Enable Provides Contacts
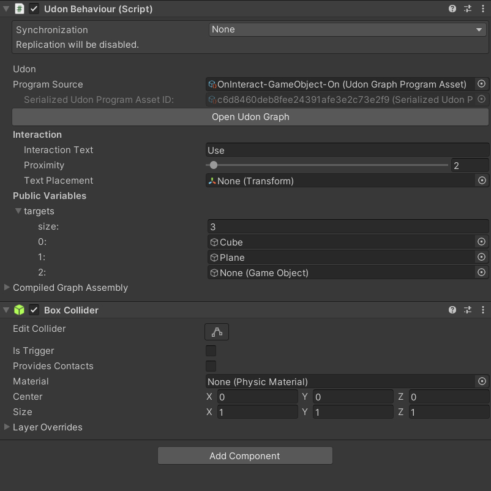This screenshot has width=491, height=491. (x=211, y=365)
